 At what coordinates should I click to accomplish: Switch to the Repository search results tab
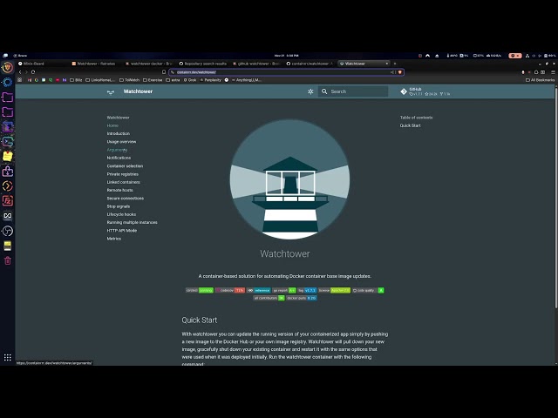coord(202,64)
